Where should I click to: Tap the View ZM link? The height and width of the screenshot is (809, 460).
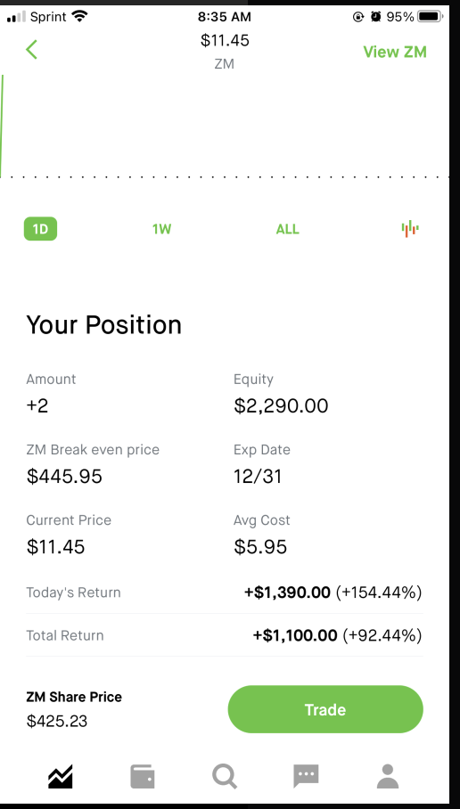tap(395, 52)
